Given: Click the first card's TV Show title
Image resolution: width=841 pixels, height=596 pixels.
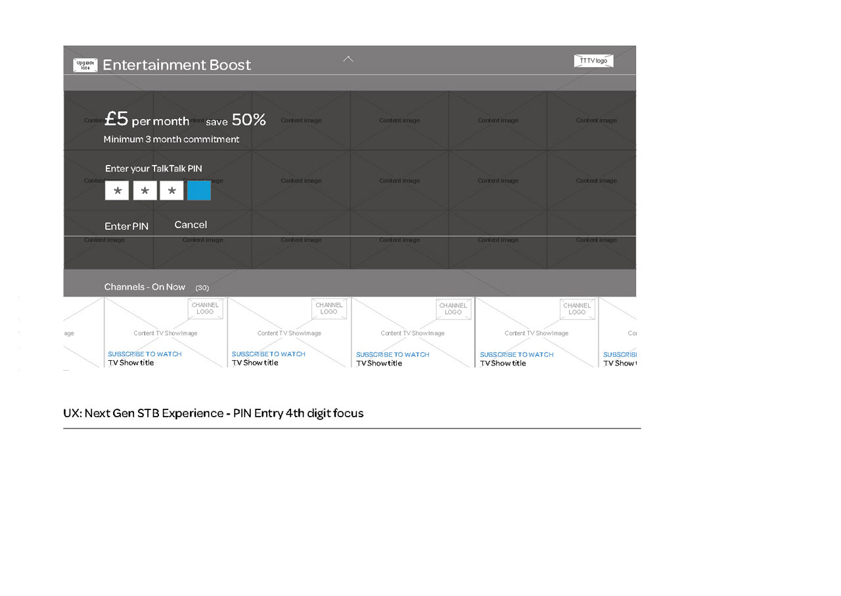Looking at the screenshot, I should coord(131,363).
